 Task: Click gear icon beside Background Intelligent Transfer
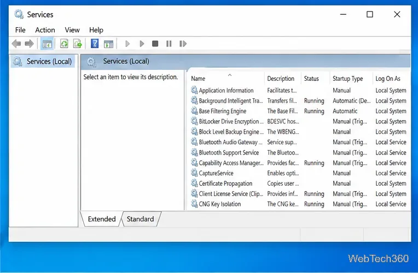point(194,100)
